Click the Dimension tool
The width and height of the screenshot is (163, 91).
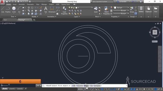coord(52,10)
